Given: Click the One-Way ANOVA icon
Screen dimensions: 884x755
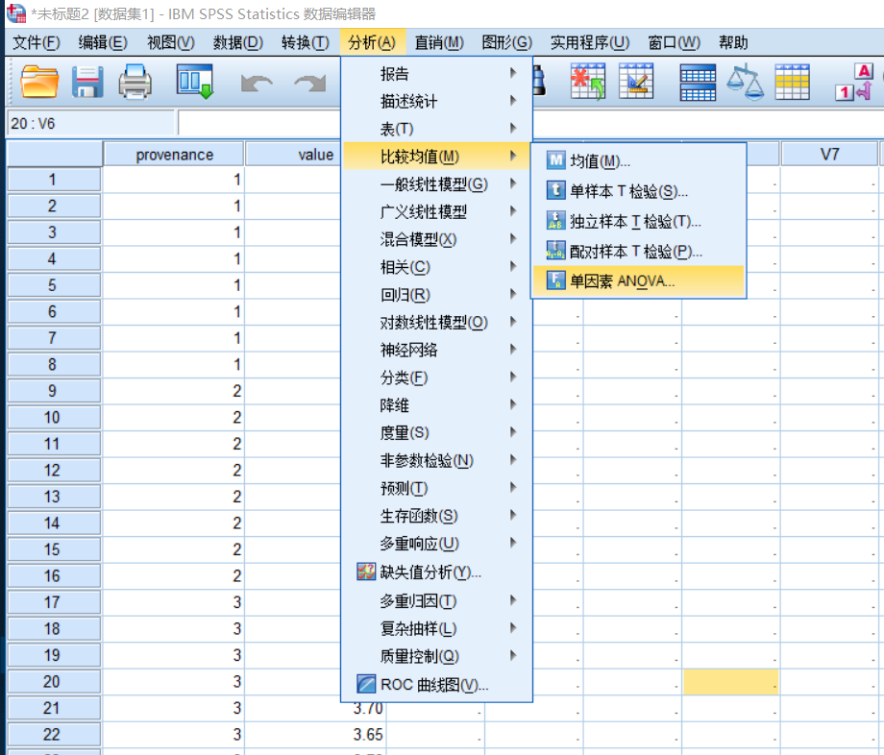Looking at the screenshot, I should click(556, 280).
